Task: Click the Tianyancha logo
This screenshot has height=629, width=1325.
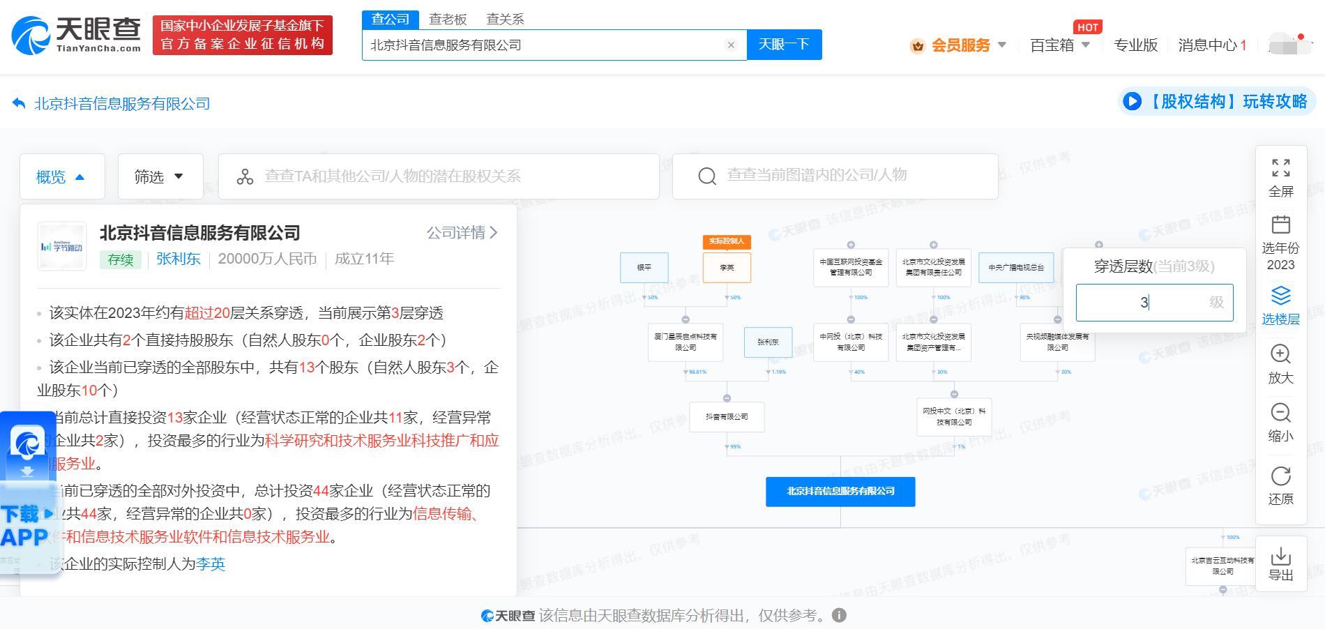Action: click(x=76, y=35)
